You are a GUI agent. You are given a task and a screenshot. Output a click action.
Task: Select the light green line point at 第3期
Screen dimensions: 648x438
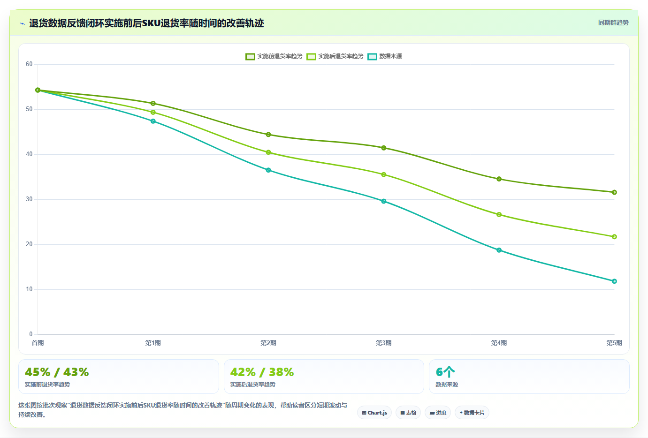[x=384, y=174]
